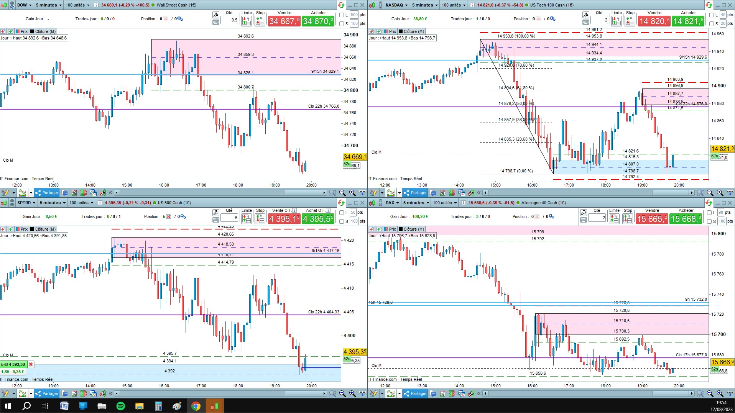Screen dimensions: 735x413
Task: Click the NASDAQ Vendre 14 820 button
Action: tap(654, 21)
